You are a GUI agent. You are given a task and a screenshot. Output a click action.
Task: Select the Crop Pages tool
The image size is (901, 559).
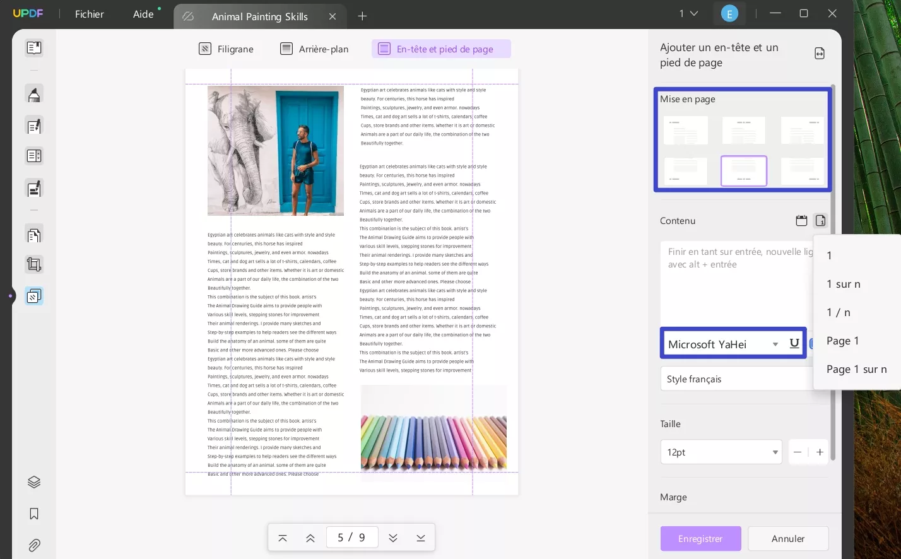34,264
